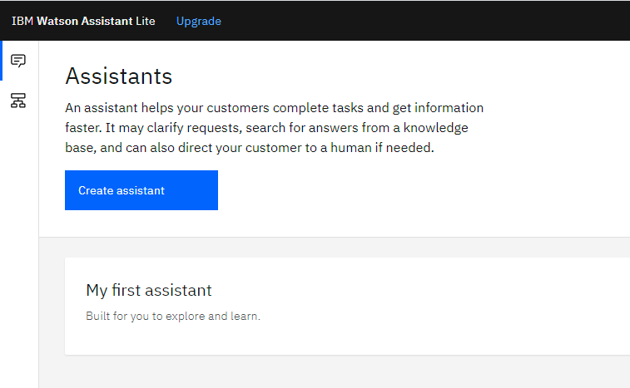
Task: Click blank space right of tile title
Action: 402,290
